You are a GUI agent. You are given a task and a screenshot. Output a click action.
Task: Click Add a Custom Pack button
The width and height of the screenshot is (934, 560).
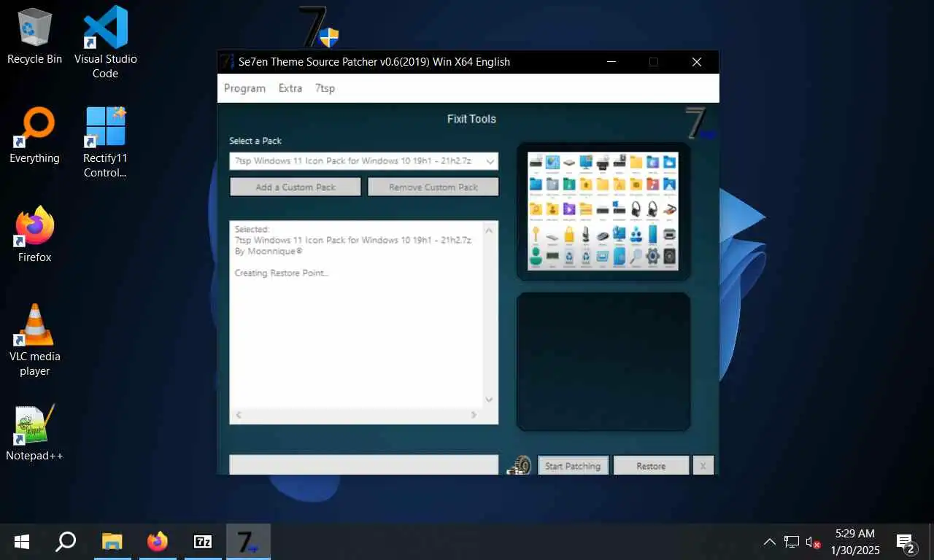pyautogui.click(x=296, y=187)
